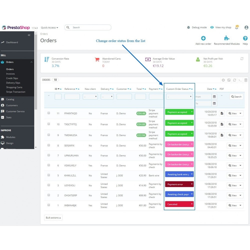Select checkbox for order 6 VSXKUVELY

[49, 165]
